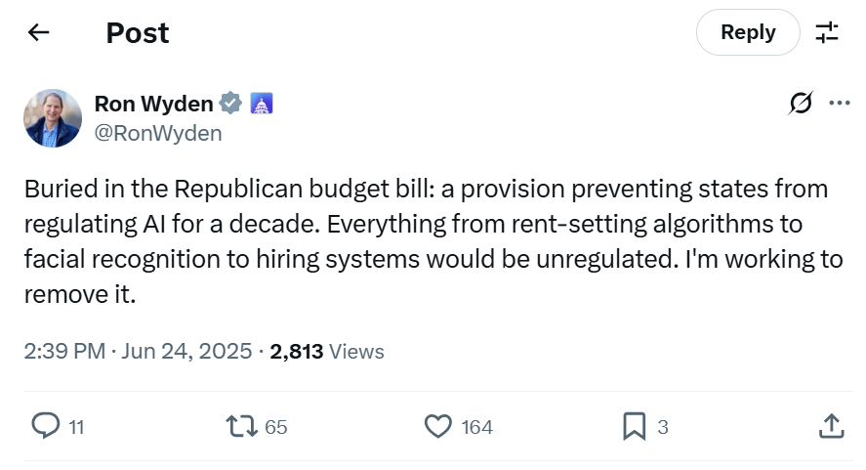Click the Ron Wyden display name

click(x=153, y=104)
